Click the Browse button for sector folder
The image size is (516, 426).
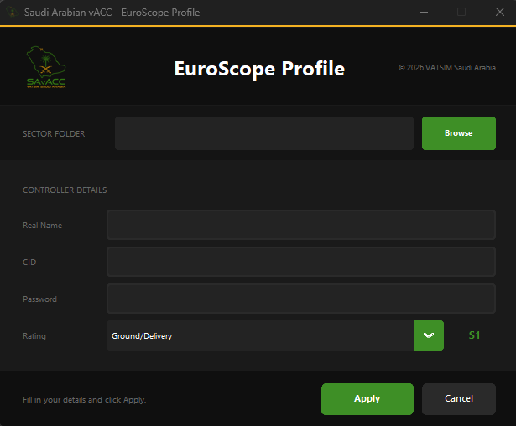tap(459, 133)
